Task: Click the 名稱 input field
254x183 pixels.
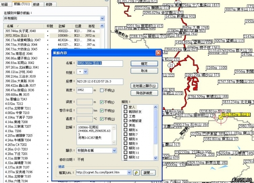Action: coord(100,64)
